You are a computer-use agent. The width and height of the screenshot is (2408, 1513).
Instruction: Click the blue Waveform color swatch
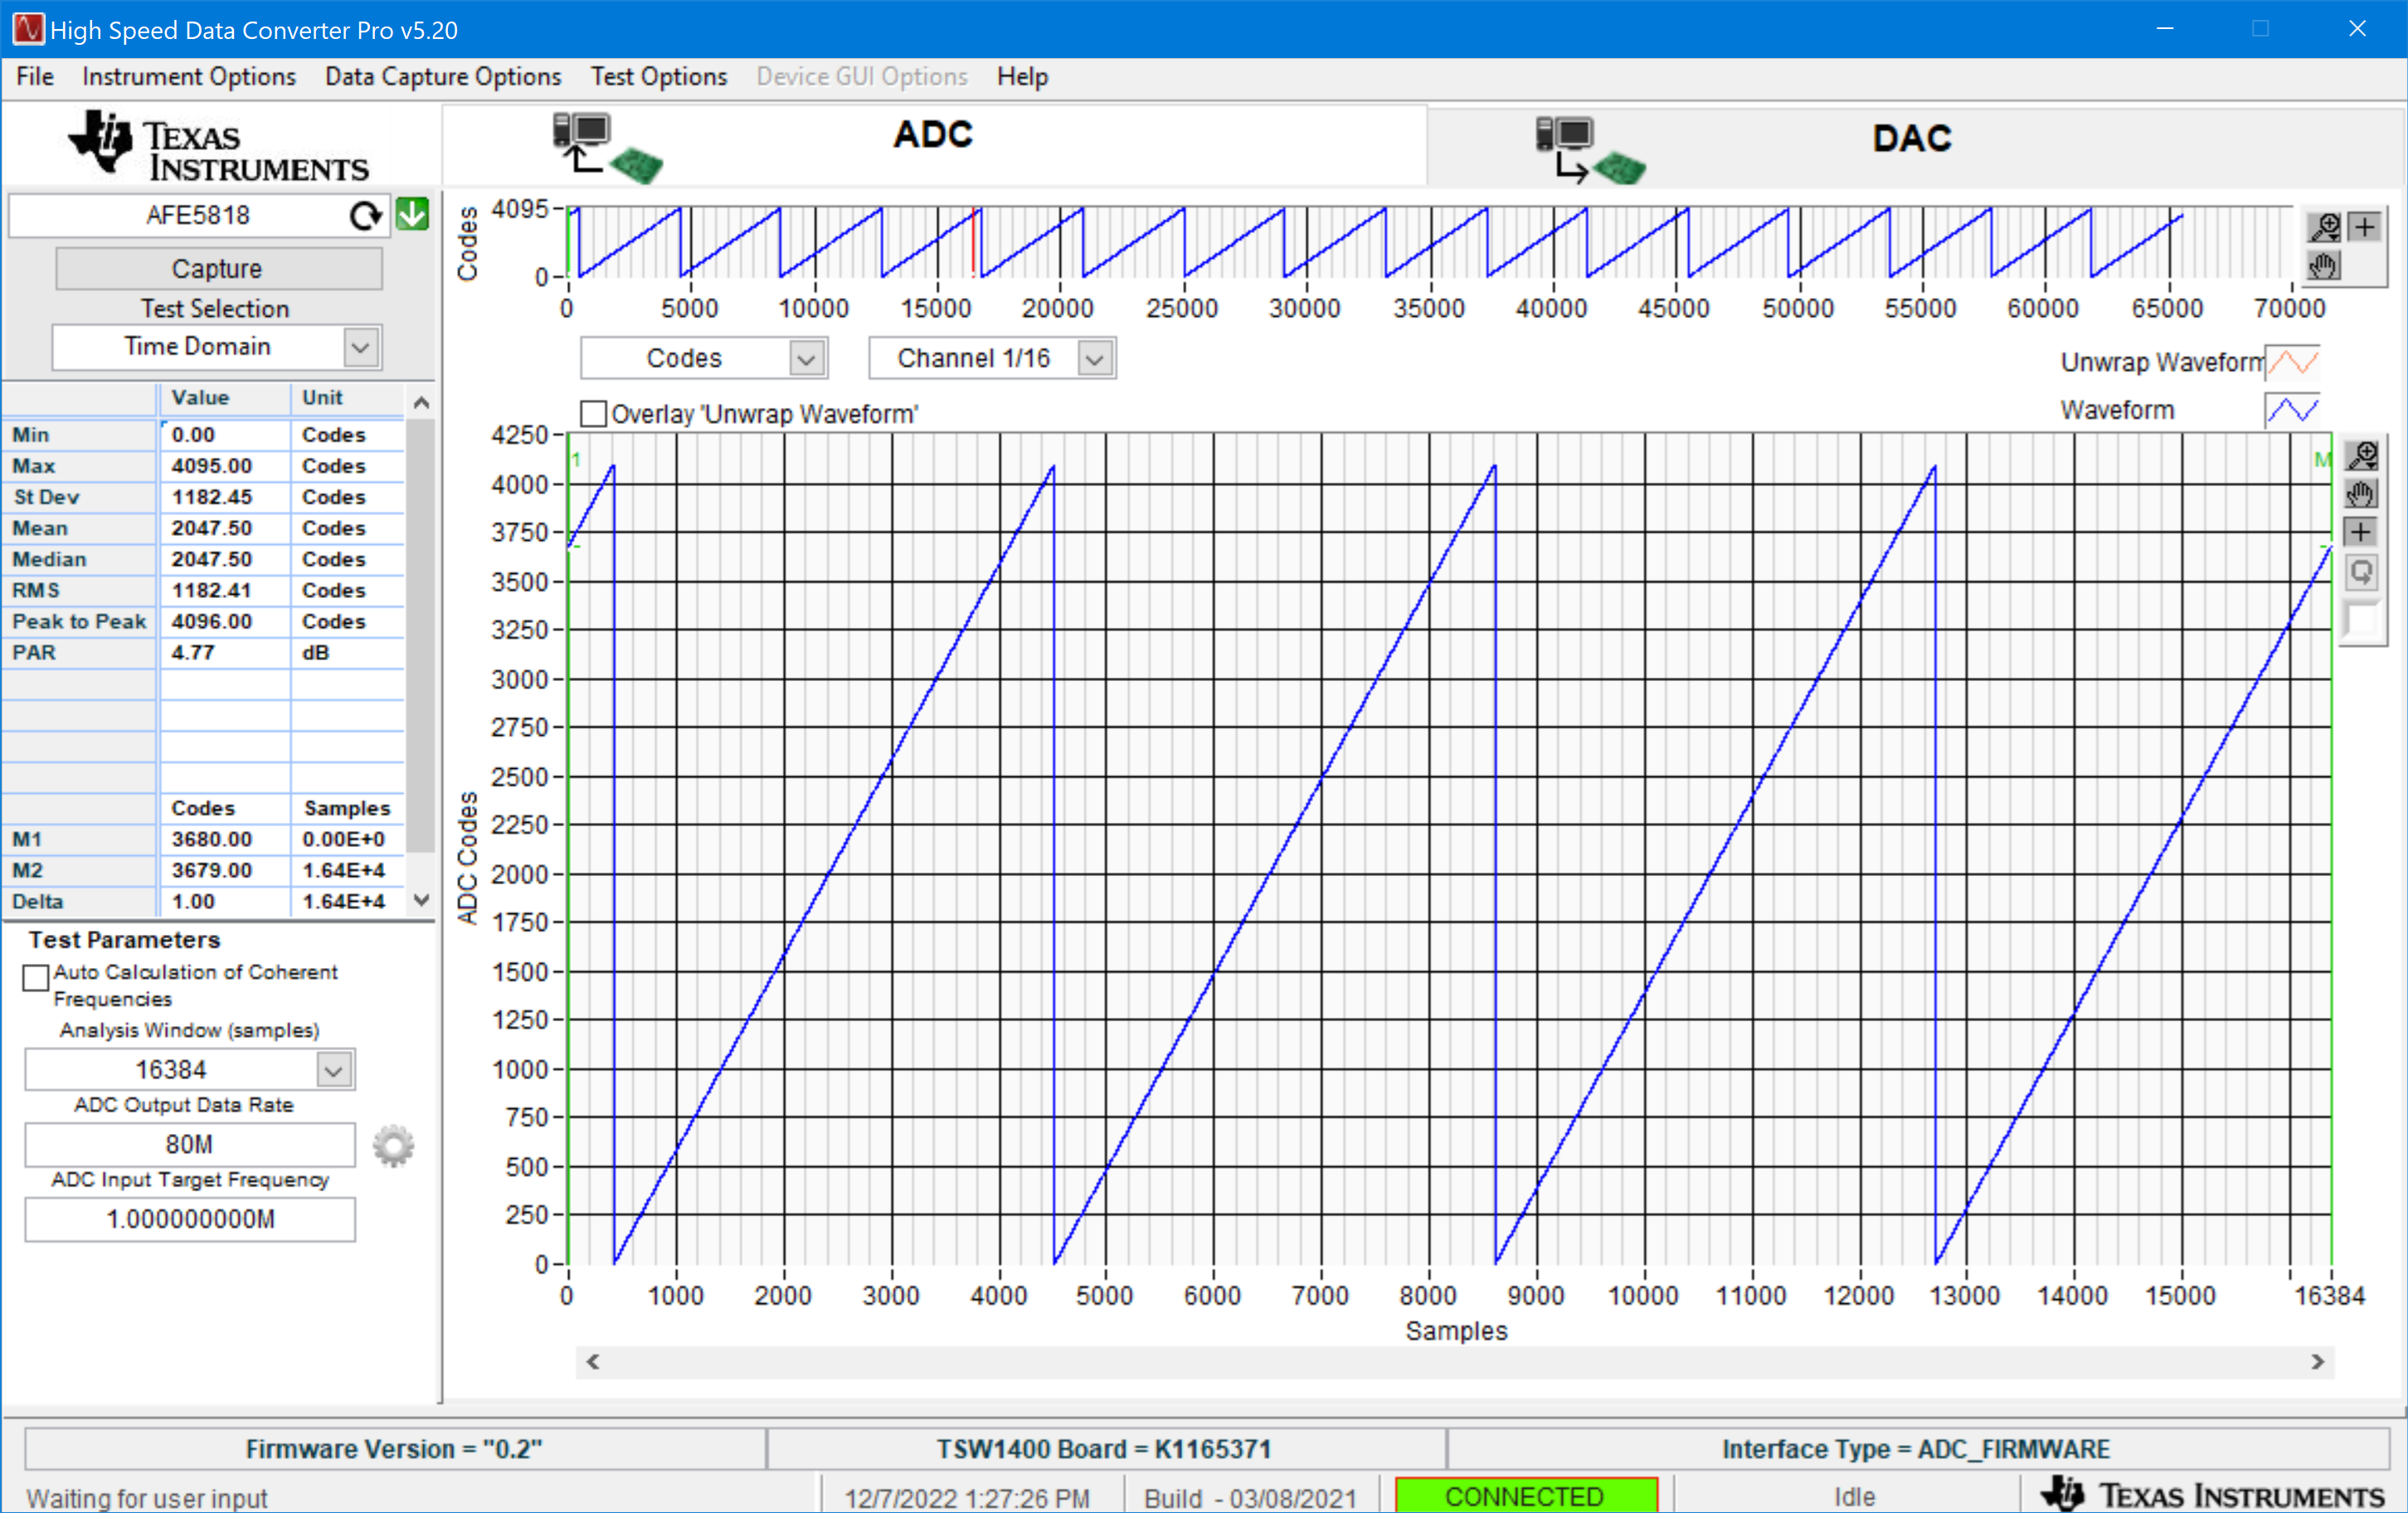(x=2292, y=410)
